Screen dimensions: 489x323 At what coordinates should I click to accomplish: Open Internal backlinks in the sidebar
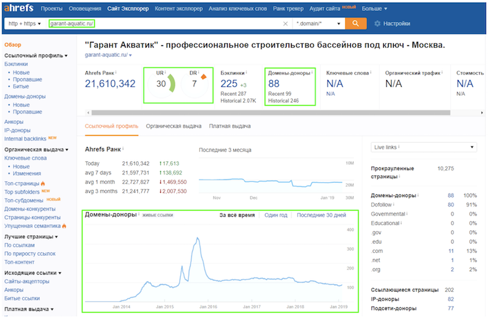[25, 139]
